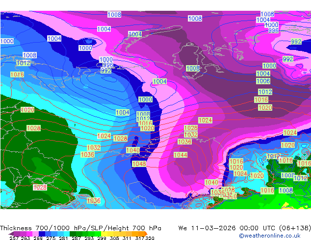Pick the cyan legend swatch

[67, 234]
